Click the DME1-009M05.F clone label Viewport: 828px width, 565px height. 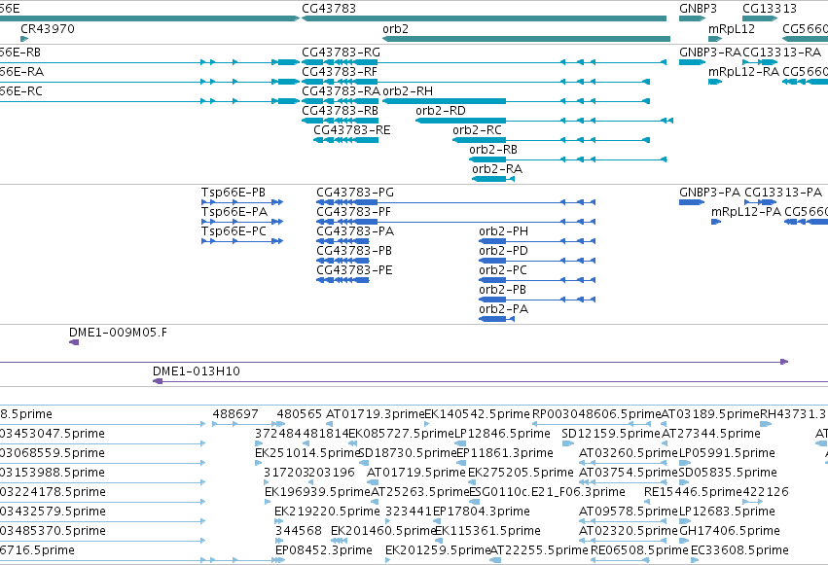coord(118,333)
